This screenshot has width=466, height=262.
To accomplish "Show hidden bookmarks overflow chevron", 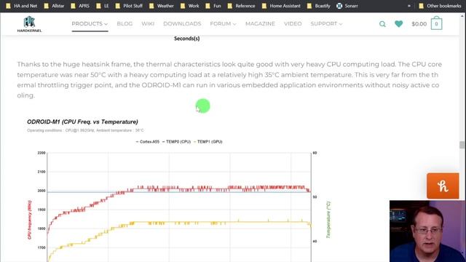I will 409,6.
